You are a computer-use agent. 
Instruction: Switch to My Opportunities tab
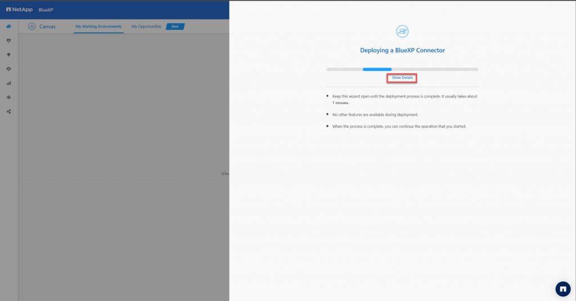tap(146, 26)
